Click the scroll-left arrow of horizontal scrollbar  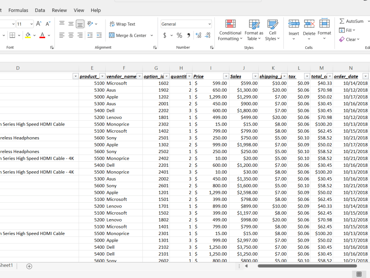point(246,266)
